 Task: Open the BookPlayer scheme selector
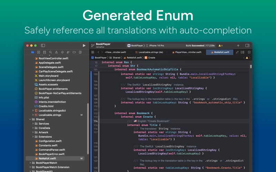click(x=135, y=45)
